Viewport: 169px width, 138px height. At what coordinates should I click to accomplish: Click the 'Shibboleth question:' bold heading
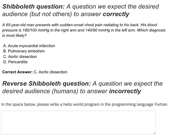tap(34, 7)
